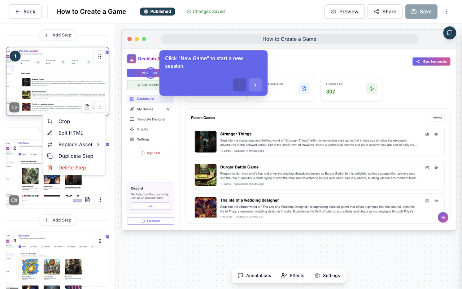462x289 pixels.
Task: Open the Settings panel in the bottom bar
Action: click(x=327, y=275)
